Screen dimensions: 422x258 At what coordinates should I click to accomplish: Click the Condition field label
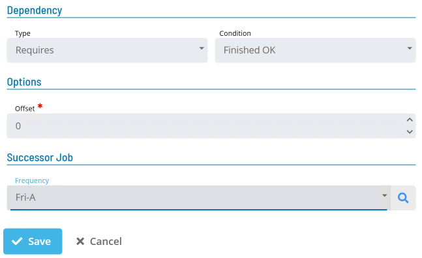235,33
